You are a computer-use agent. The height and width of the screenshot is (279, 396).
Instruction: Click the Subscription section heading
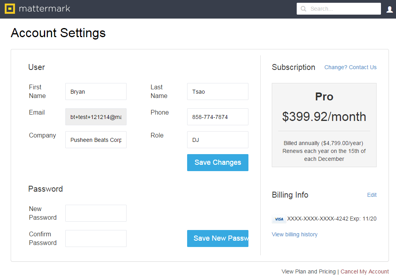coord(294,67)
